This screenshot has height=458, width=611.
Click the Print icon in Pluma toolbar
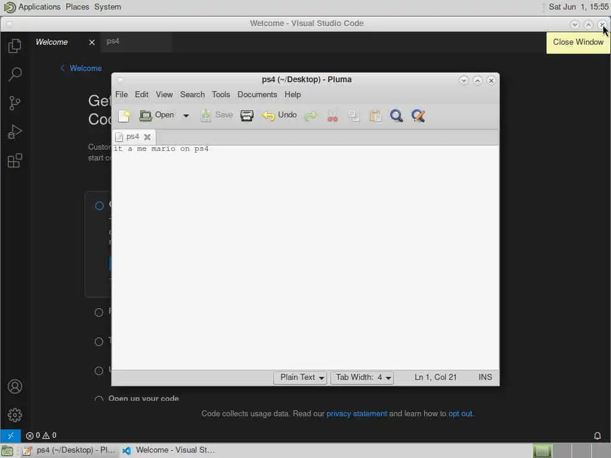246,116
